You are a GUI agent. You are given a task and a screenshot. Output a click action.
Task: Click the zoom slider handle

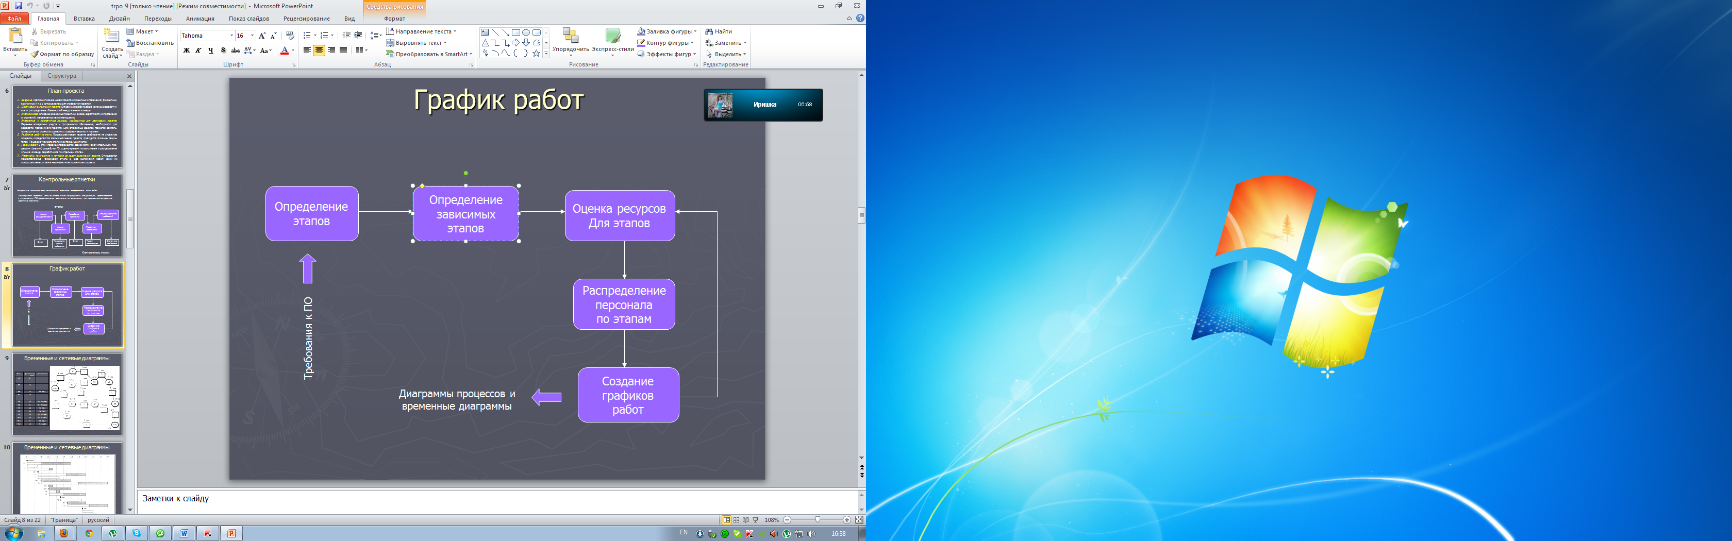[x=818, y=520]
